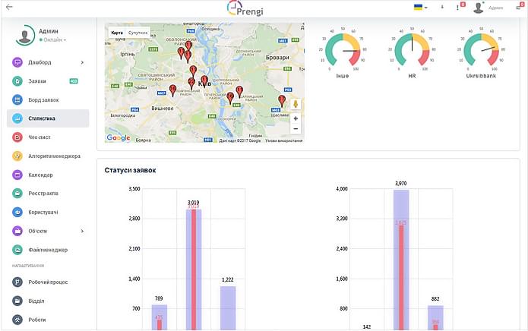Open Алгоритм менеджера icon in sidebar
This screenshot has width=528, height=331.
[x=17, y=156]
